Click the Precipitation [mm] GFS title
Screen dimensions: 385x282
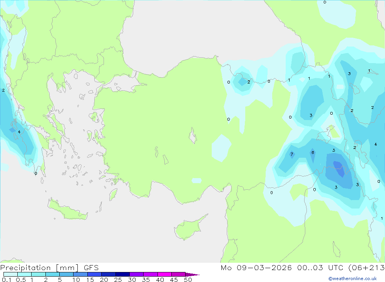[x=49, y=268]
